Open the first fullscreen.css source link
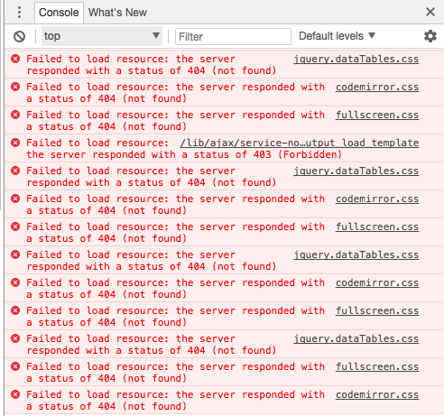The width and height of the screenshot is (444, 416). (x=377, y=116)
